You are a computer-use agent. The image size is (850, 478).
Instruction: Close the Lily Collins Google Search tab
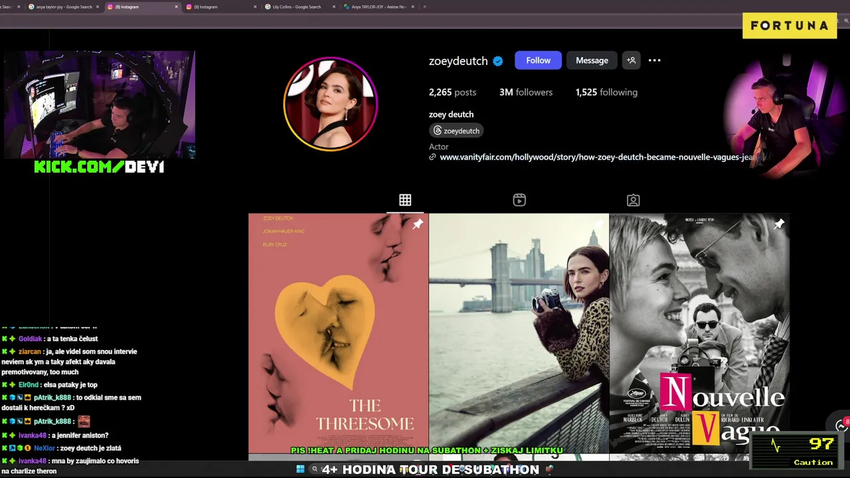334,7
